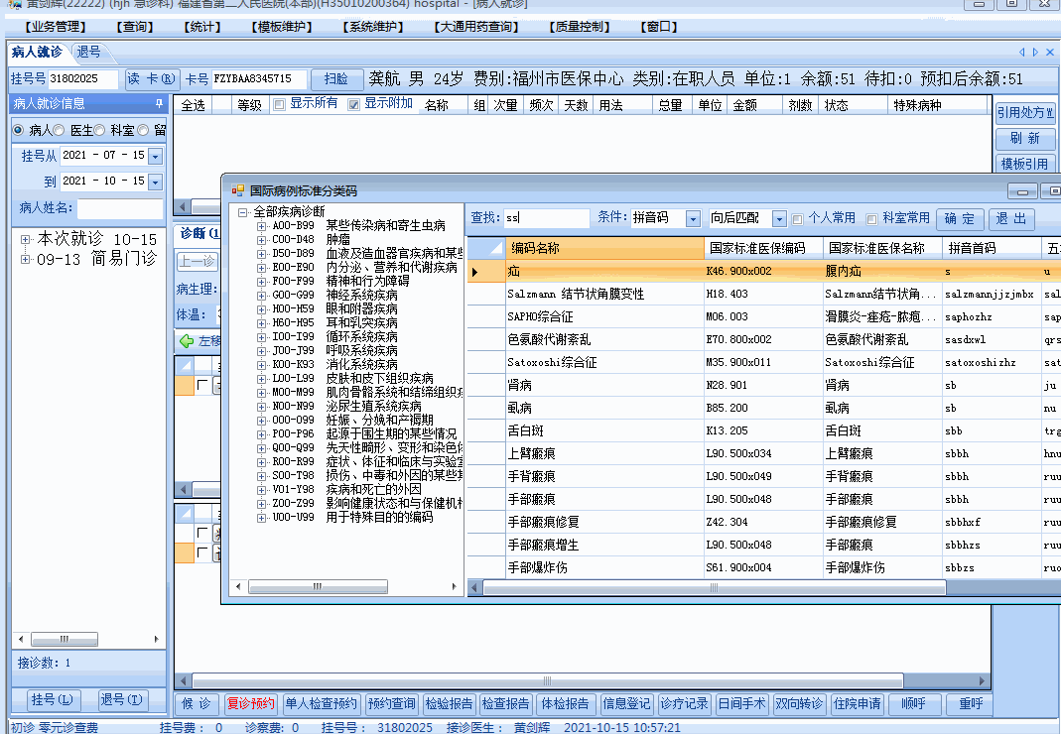Viewport: 1061px width, 734px height.
Task: Sort by 国家标准医保编码 column header
Action: (762, 248)
